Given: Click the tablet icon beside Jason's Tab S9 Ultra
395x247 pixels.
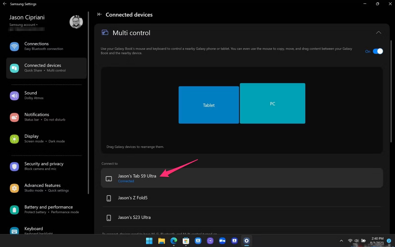Looking at the screenshot, I should (x=109, y=178).
